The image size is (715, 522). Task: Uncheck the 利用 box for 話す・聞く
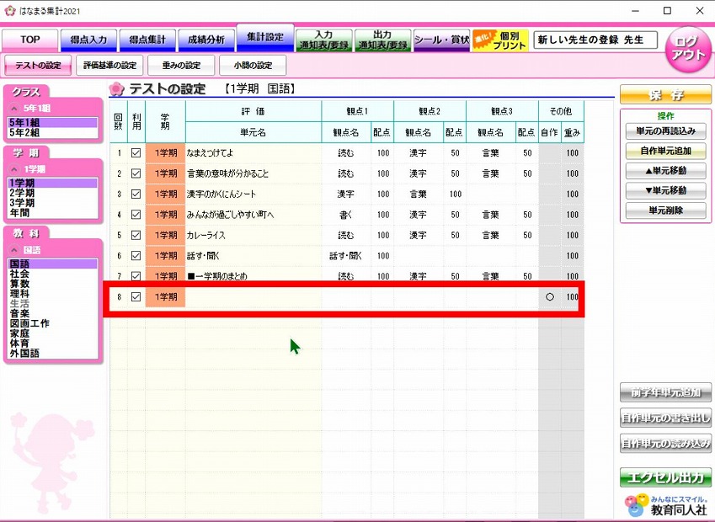pos(136,256)
